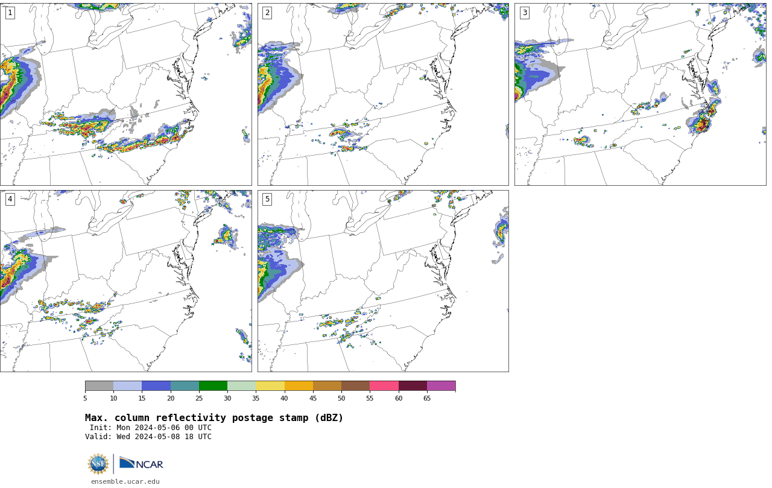
Task: Click the colorbar tick label 5
Action: (85, 398)
